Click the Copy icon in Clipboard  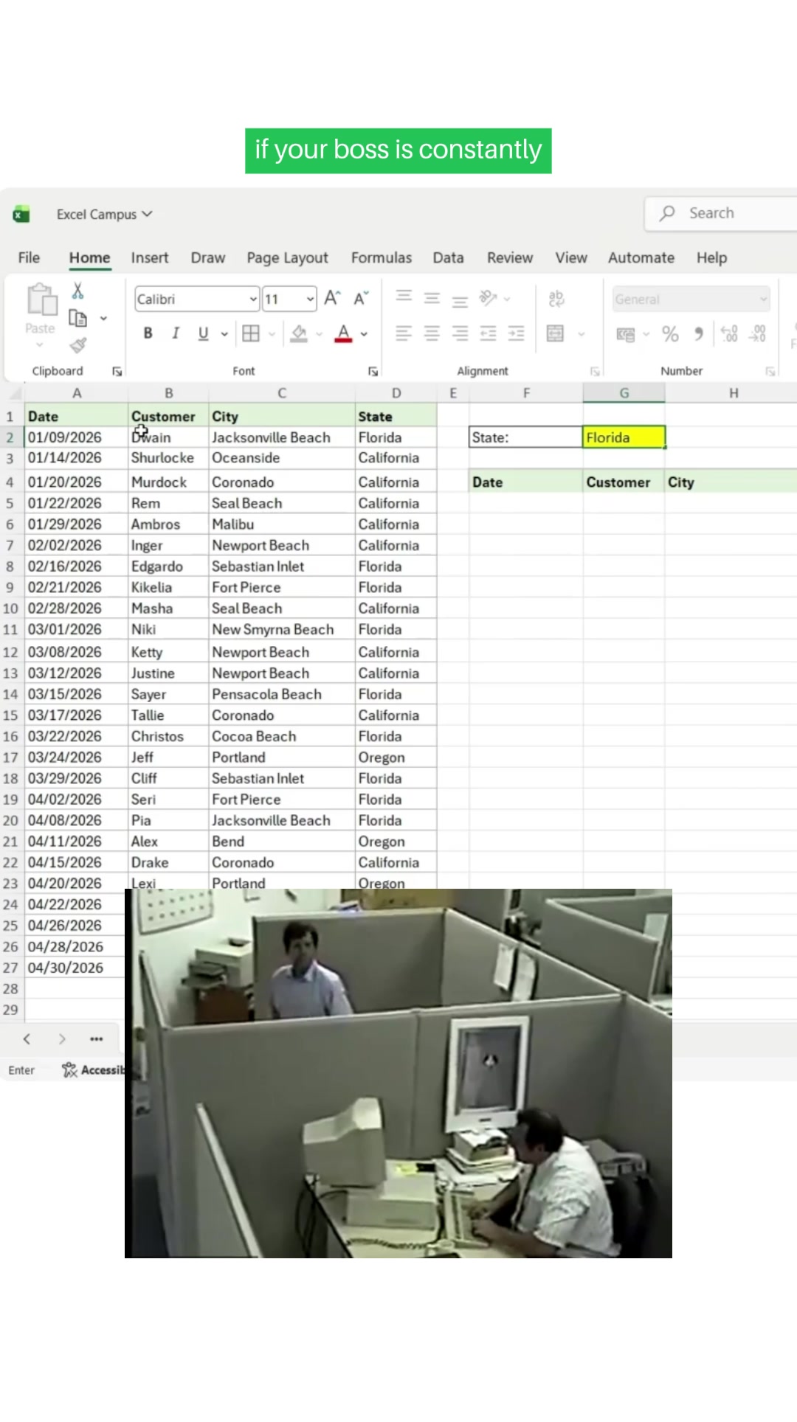[x=77, y=318]
